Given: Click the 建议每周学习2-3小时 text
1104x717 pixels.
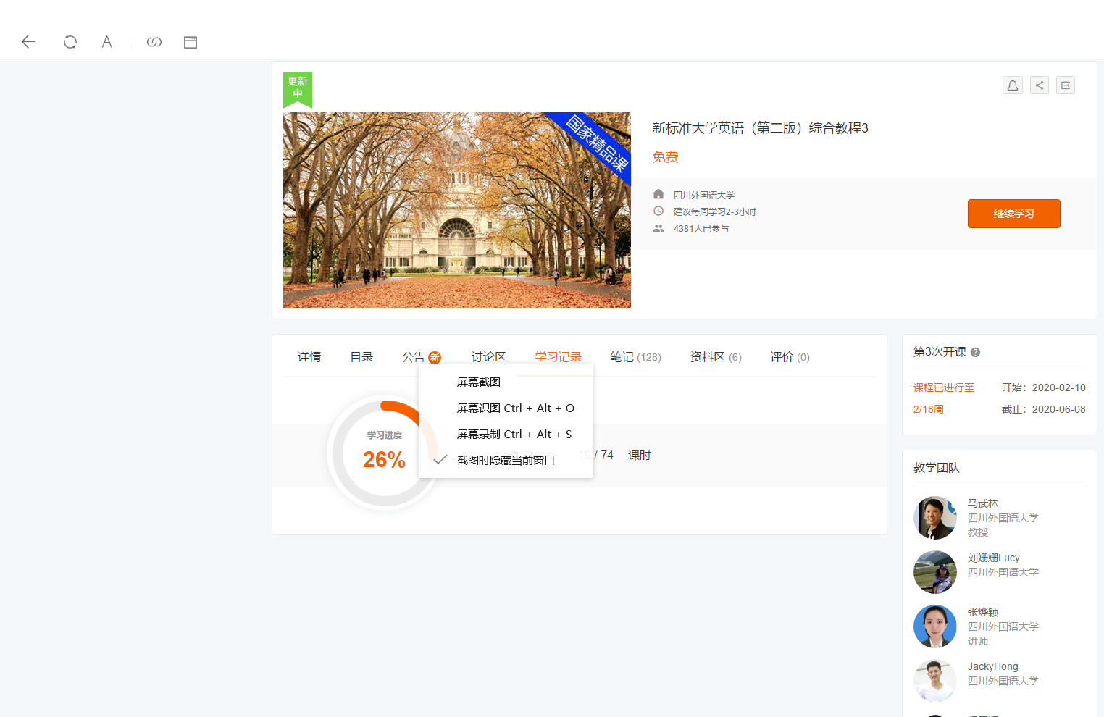Looking at the screenshot, I should pyautogui.click(x=714, y=212).
